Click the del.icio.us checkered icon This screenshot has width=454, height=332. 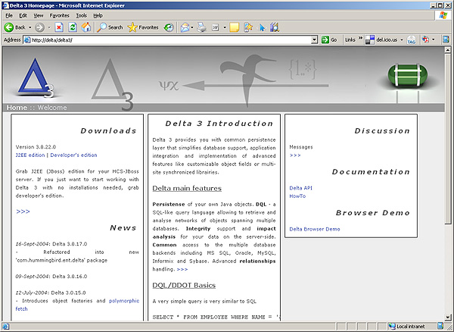(x=370, y=39)
